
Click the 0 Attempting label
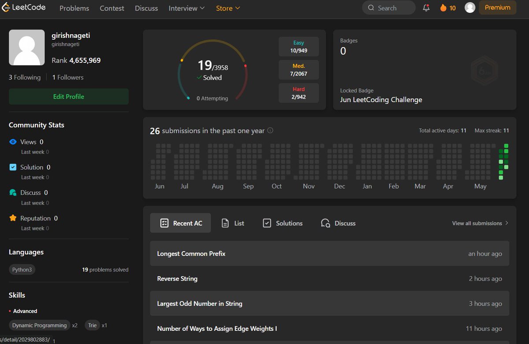(212, 99)
